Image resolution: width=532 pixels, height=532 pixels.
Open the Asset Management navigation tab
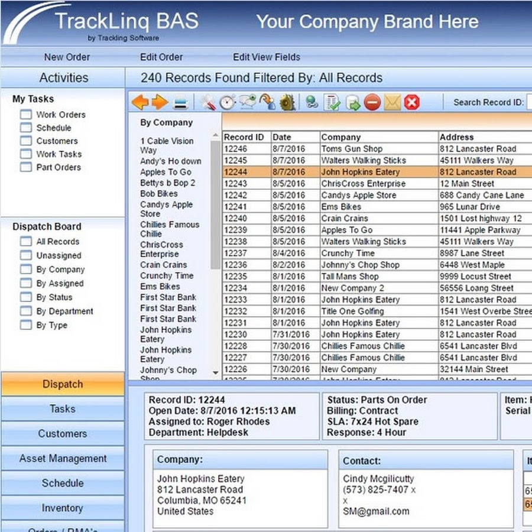63,458
